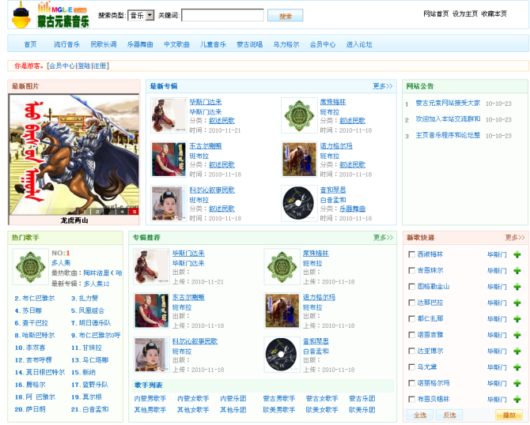
Task: Tick the checkbox for 达里博尔
Action: (x=411, y=351)
